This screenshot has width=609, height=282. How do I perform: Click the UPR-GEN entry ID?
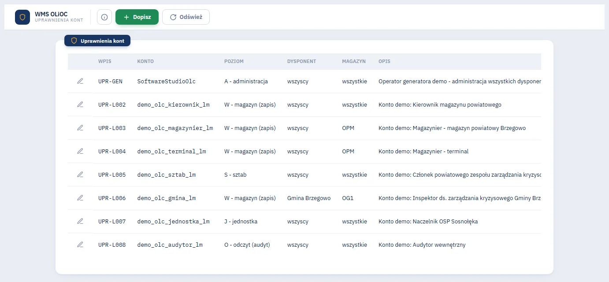click(x=111, y=82)
